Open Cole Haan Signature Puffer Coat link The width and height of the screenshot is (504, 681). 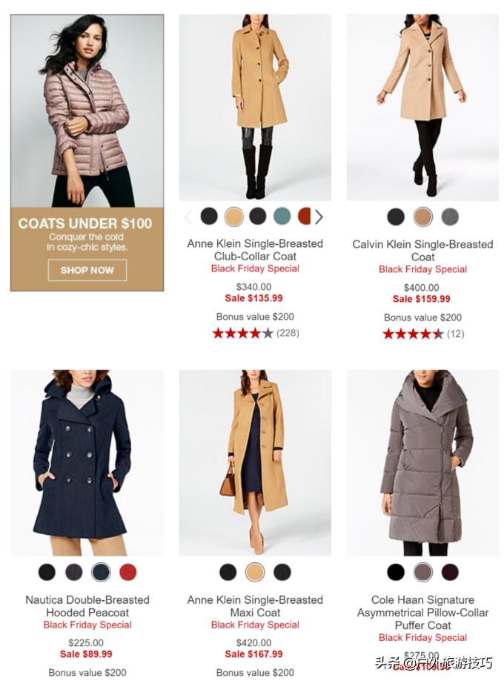point(422,612)
